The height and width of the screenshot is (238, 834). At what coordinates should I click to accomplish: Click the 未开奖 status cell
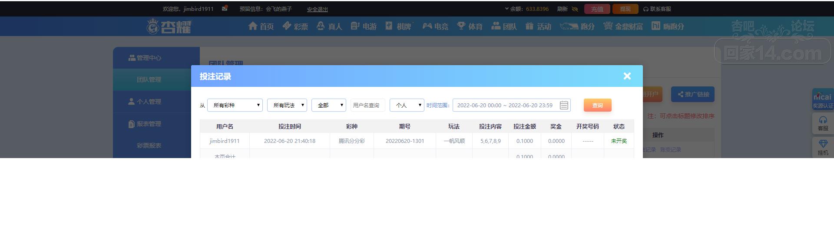(619, 141)
